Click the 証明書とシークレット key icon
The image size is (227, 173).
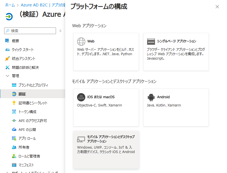[14, 103]
